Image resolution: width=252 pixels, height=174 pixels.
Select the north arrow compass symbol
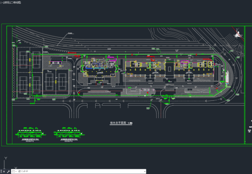click(238, 34)
